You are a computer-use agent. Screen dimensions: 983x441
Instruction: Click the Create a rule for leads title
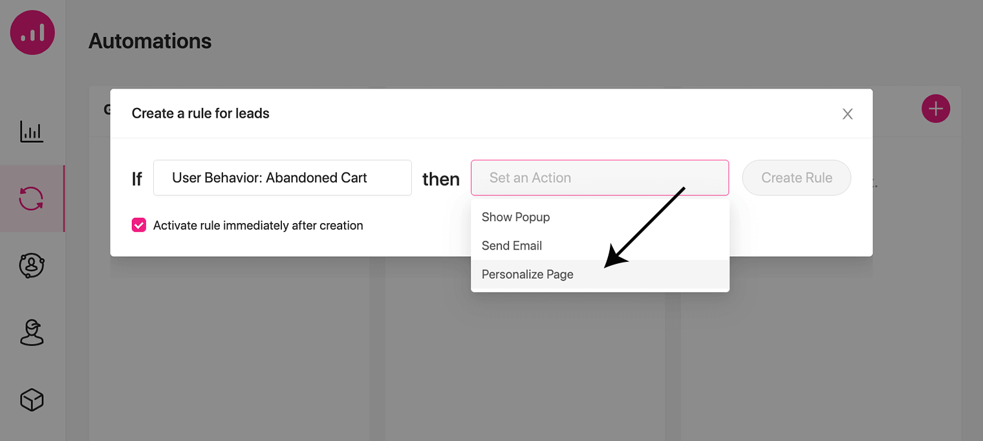pyautogui.click(x=200, y=113)
